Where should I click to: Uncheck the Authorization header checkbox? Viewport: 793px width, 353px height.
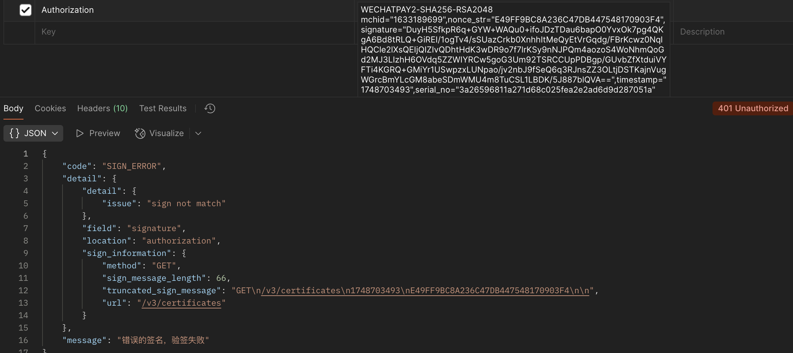[26, 10]
